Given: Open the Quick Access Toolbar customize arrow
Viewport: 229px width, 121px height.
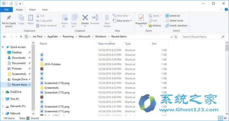Looking at the screenshot, I should (x=20, y=4).
